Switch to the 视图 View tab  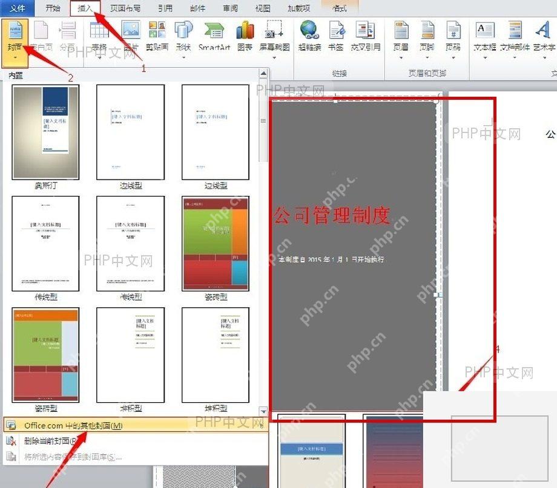click(x=263, y=8)
